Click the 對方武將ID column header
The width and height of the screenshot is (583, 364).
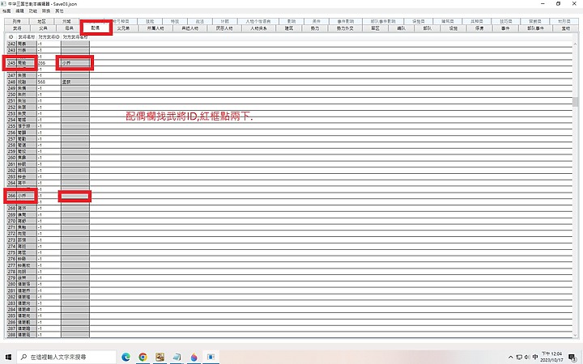tap(49, 37)
